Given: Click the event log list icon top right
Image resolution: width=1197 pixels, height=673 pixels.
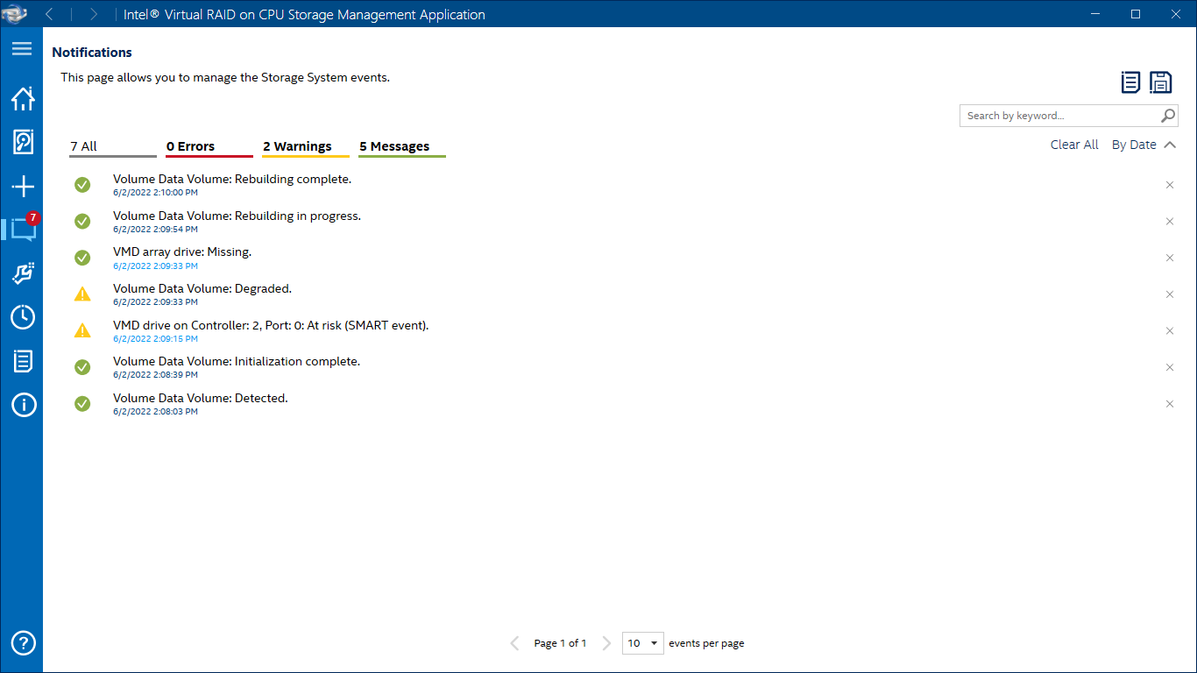Looking at the screenshot, I should [1130, 82].
